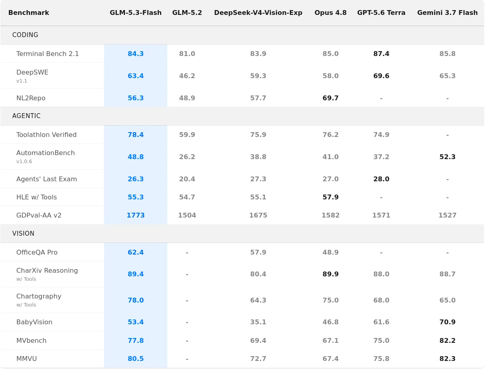This screenshot has height=369, width=487.
Task: Click the v1.1 version note
Action: [22, 81]
